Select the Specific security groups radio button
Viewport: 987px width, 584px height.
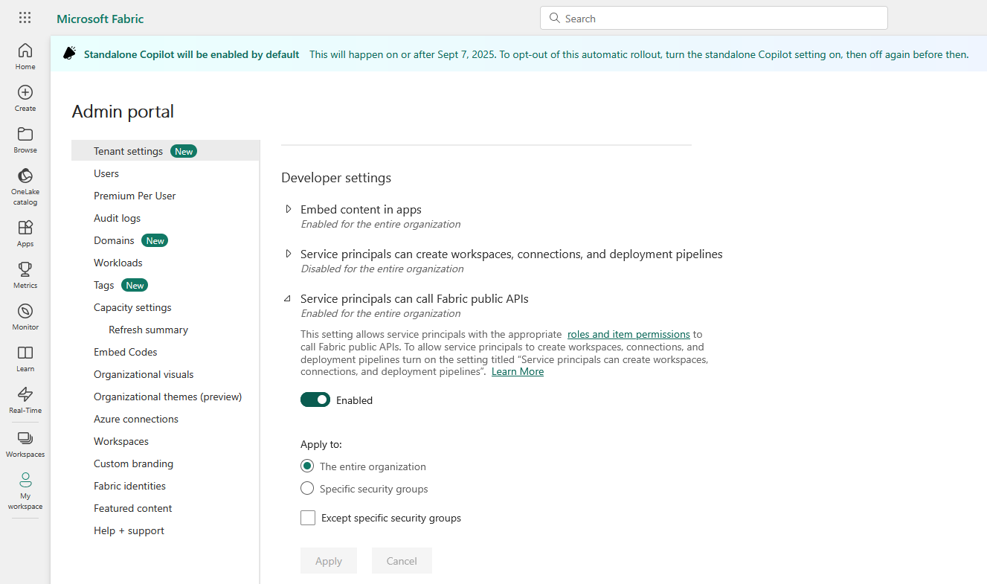tap(307, 489)
